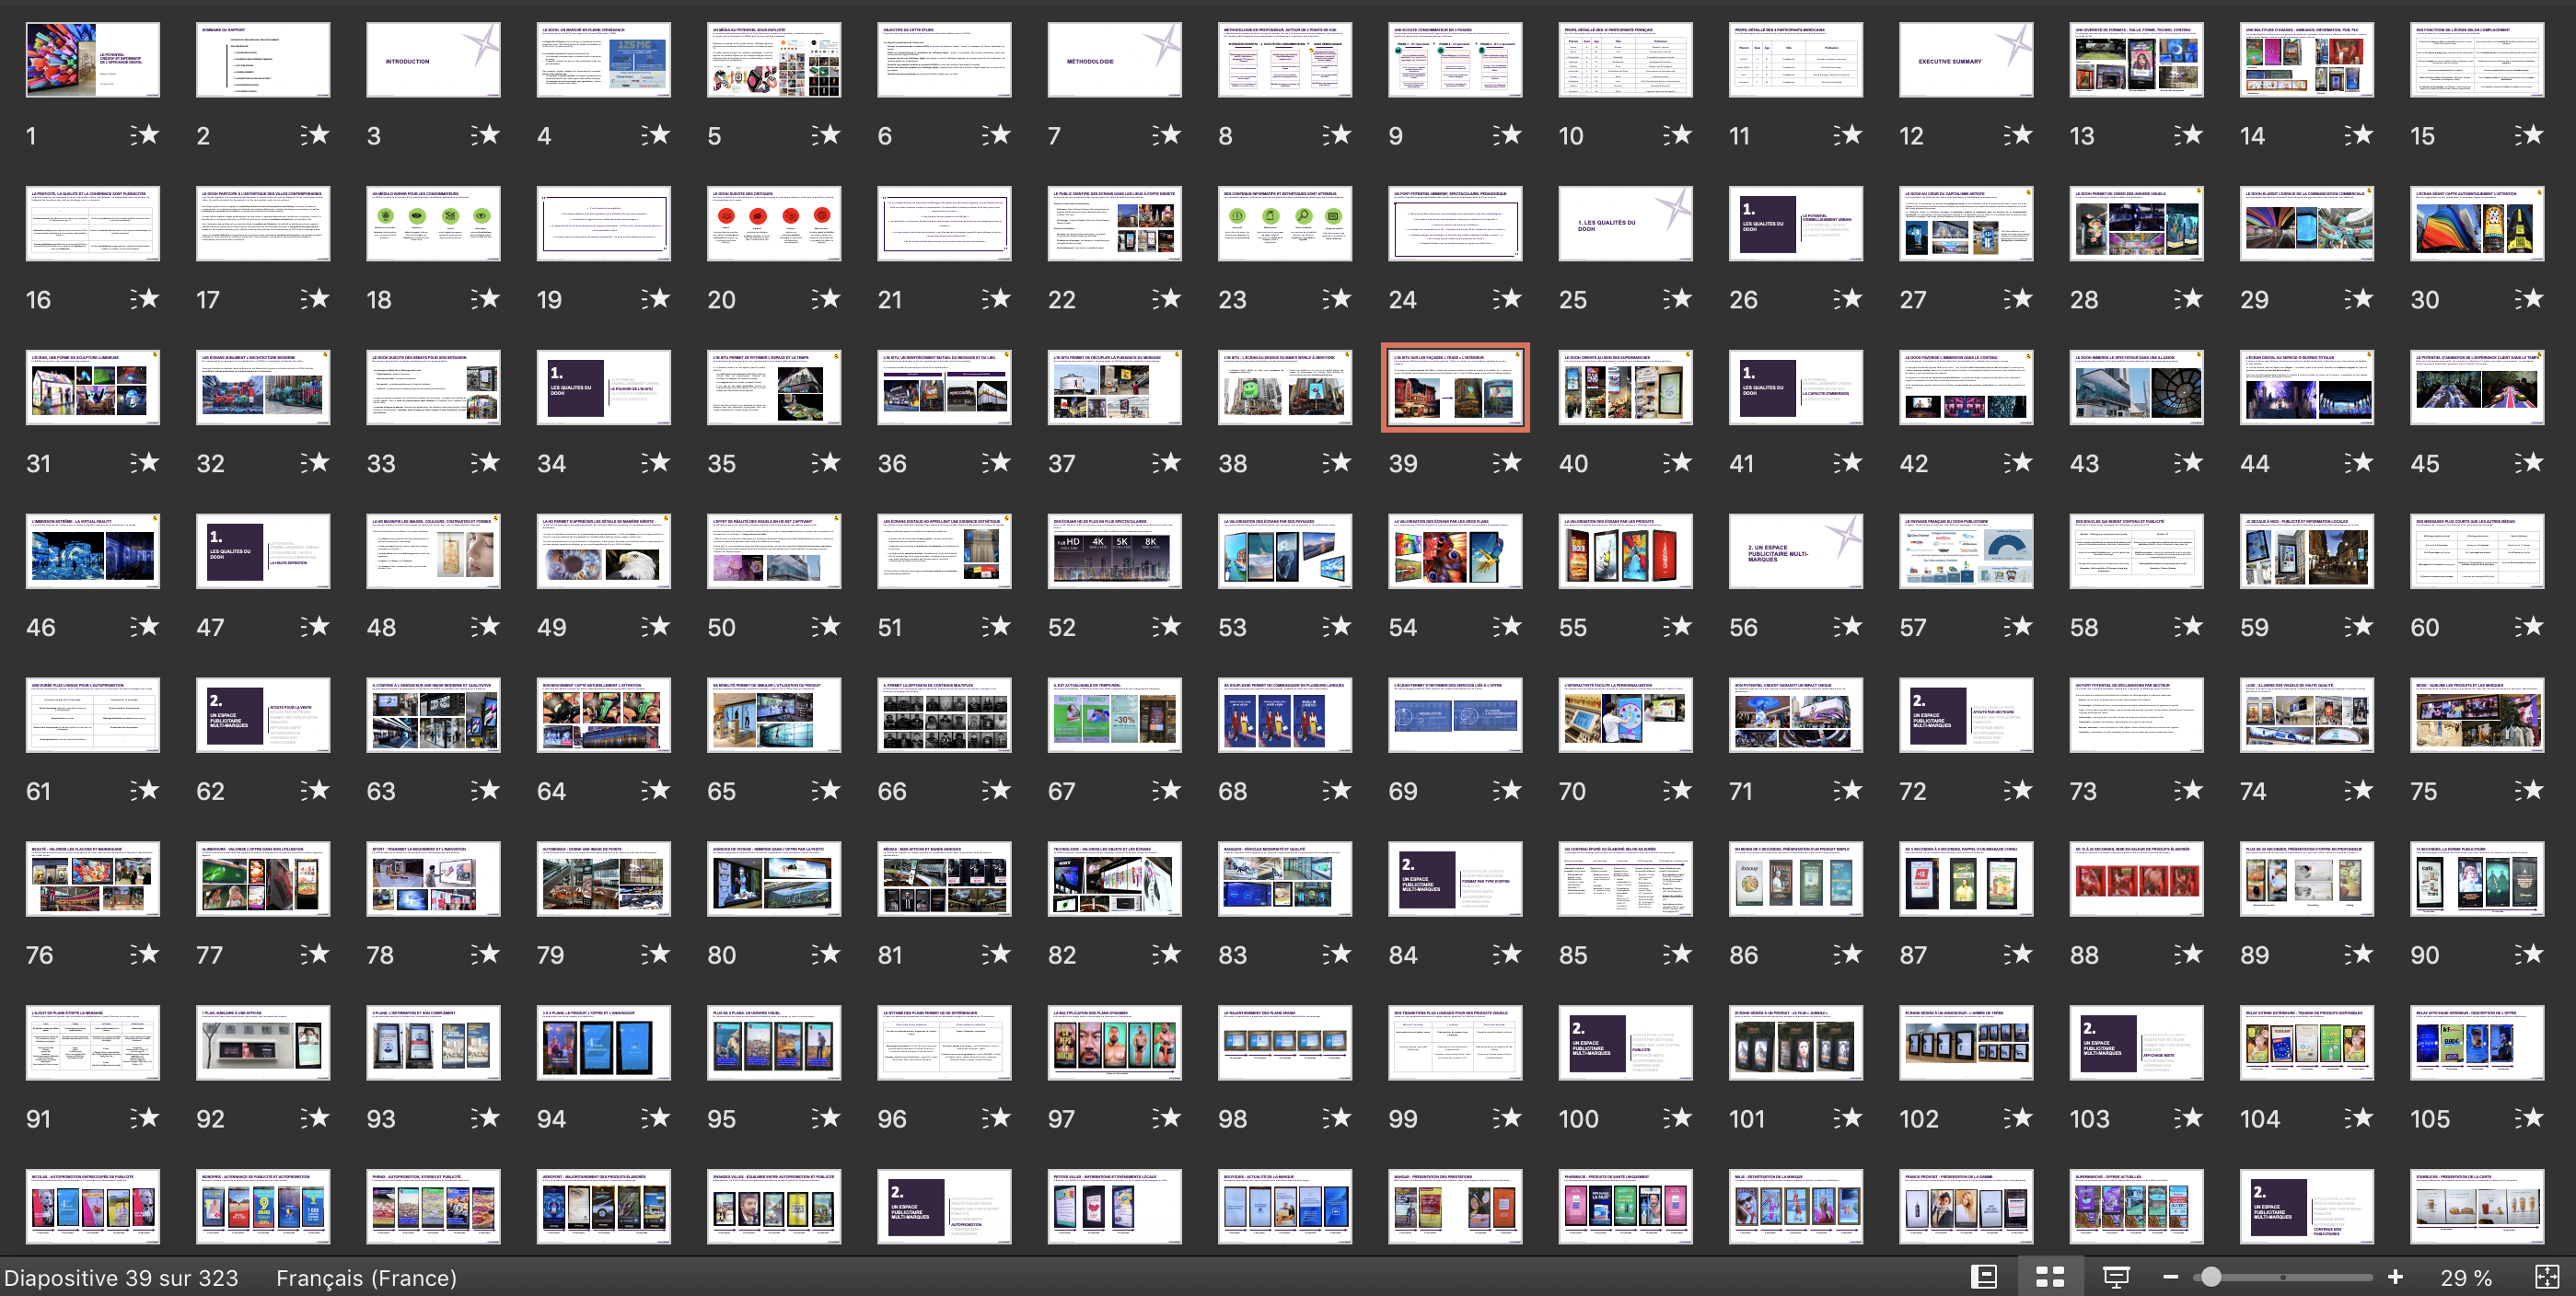The width and height of the screenshot is (2576, 1296).
Task: Select slide 18 thumbnail with green icons
Action: (433, 224)
